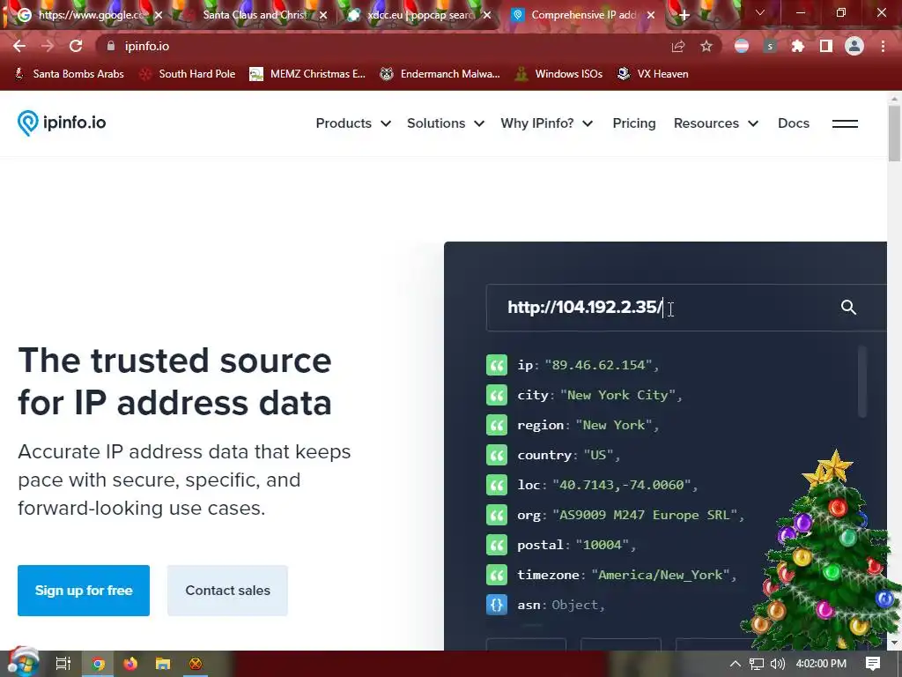Click the quote icon beside the org field
The width and height of the screenshot is (902, 677).
tap(497, 515)
